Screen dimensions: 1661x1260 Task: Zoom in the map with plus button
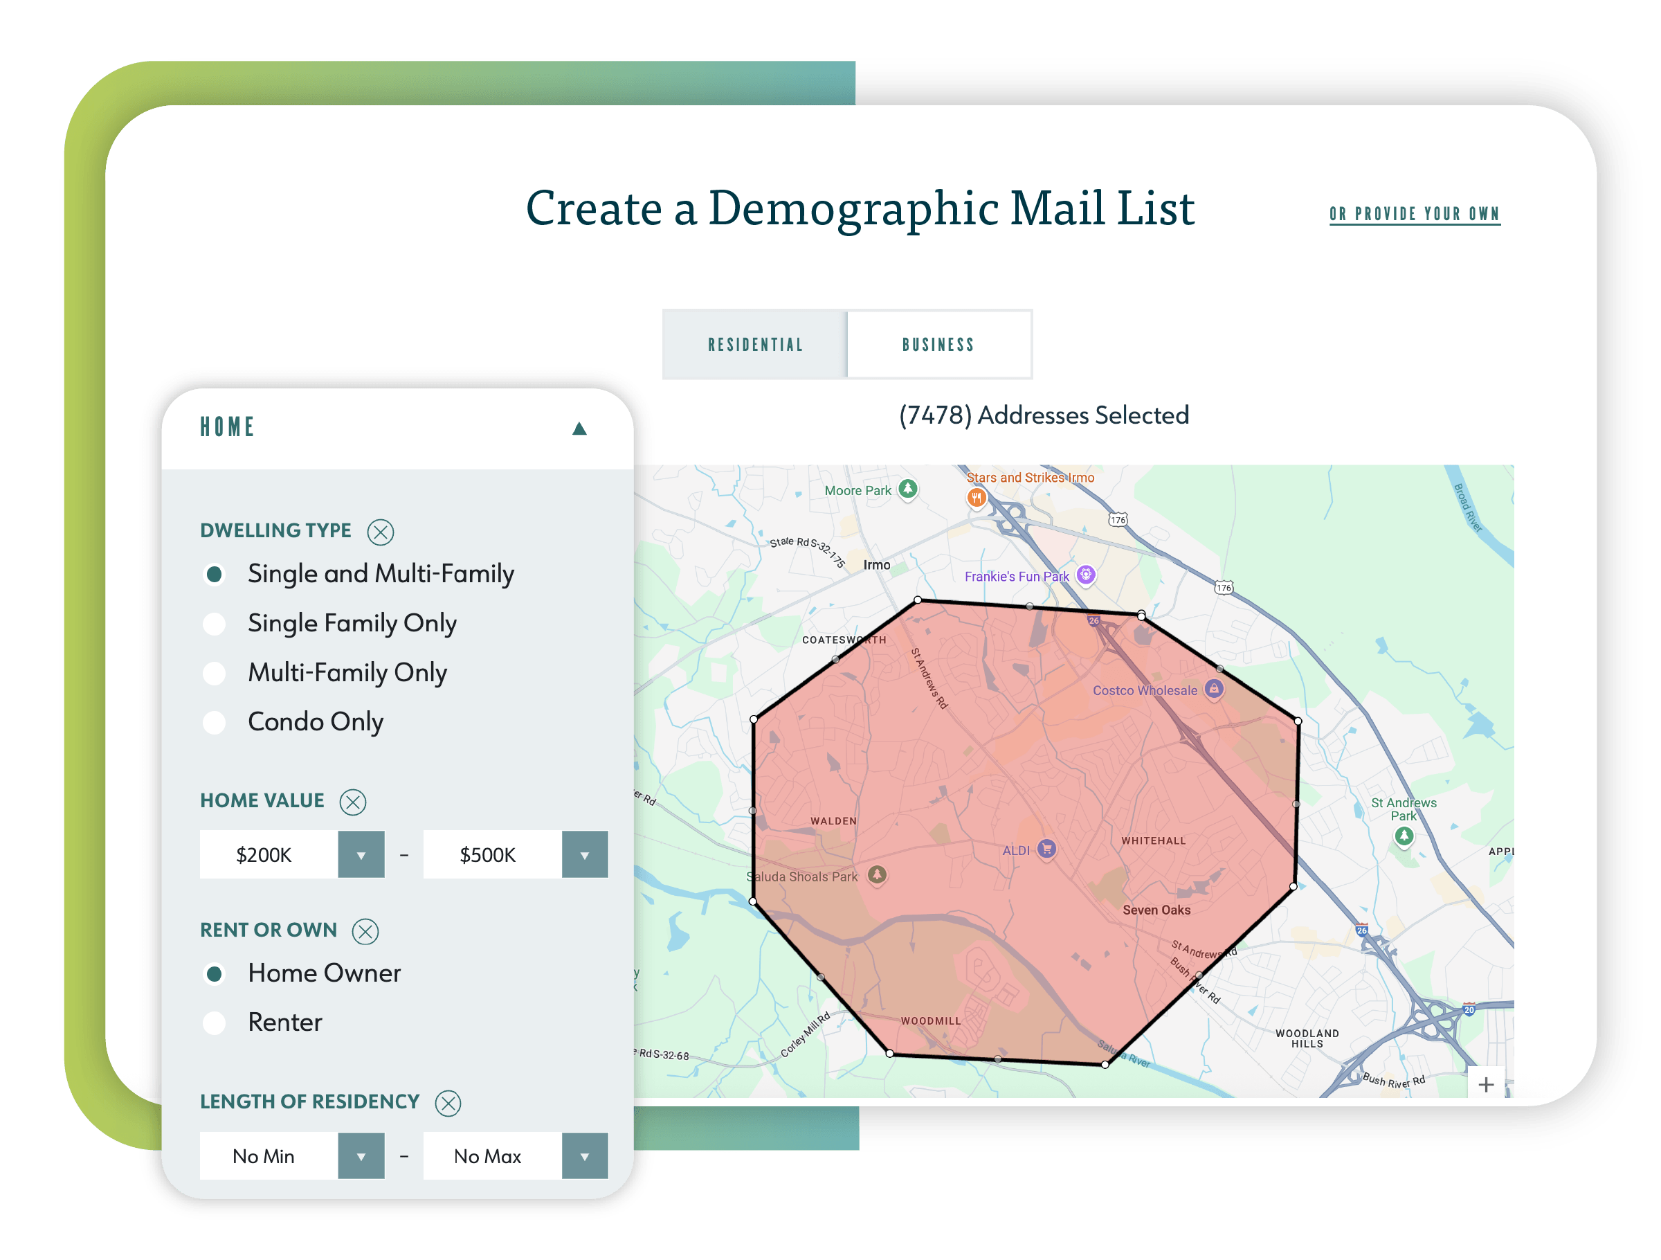1485,1084
